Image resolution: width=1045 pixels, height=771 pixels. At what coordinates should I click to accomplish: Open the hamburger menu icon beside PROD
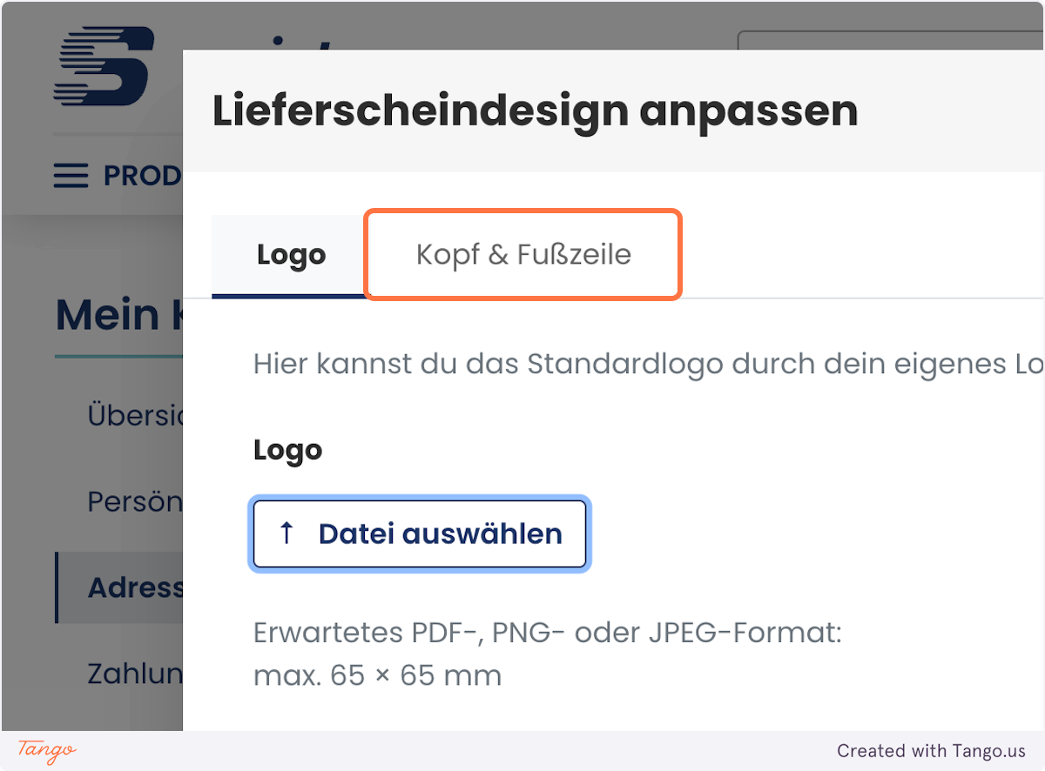[71, 177]
